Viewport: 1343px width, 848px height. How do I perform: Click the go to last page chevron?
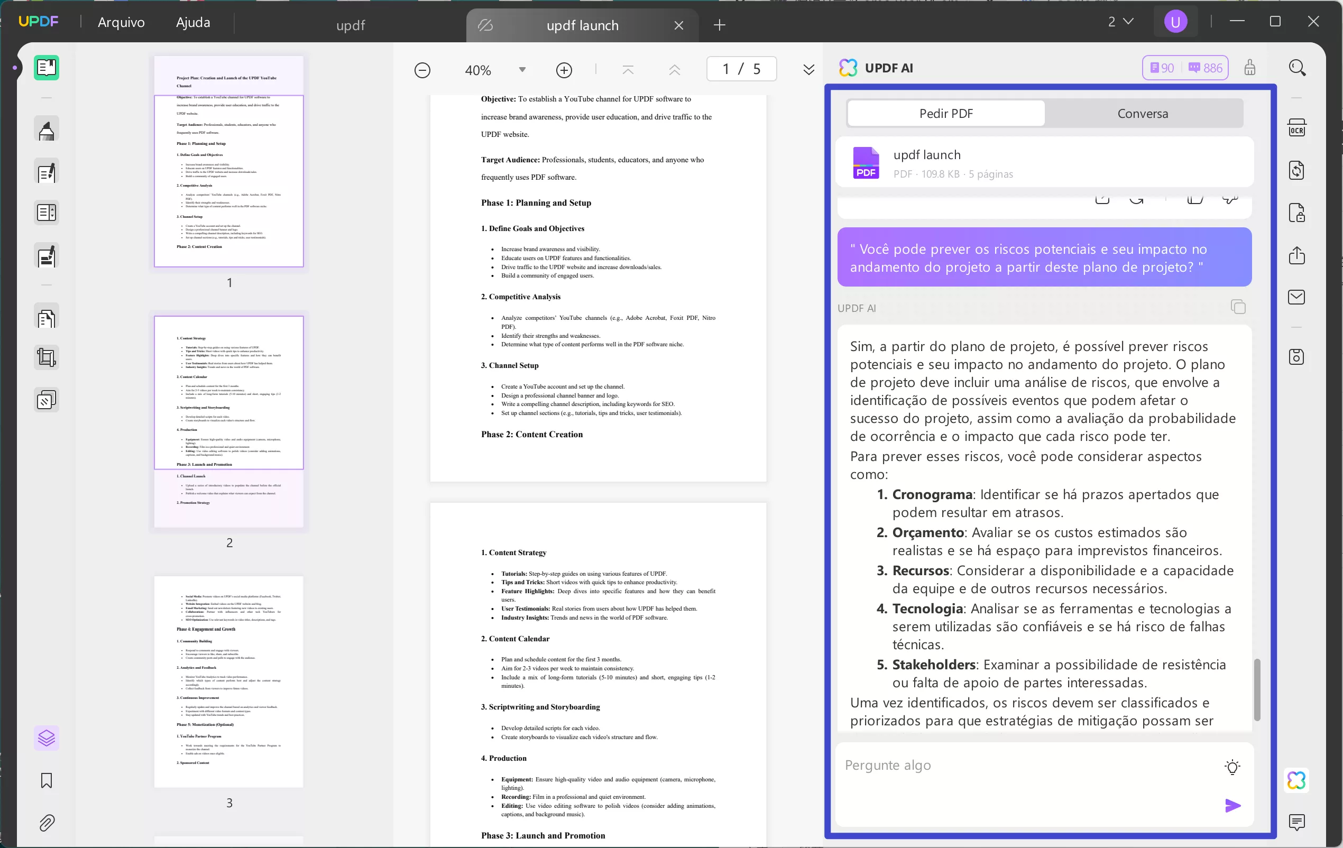808,70
